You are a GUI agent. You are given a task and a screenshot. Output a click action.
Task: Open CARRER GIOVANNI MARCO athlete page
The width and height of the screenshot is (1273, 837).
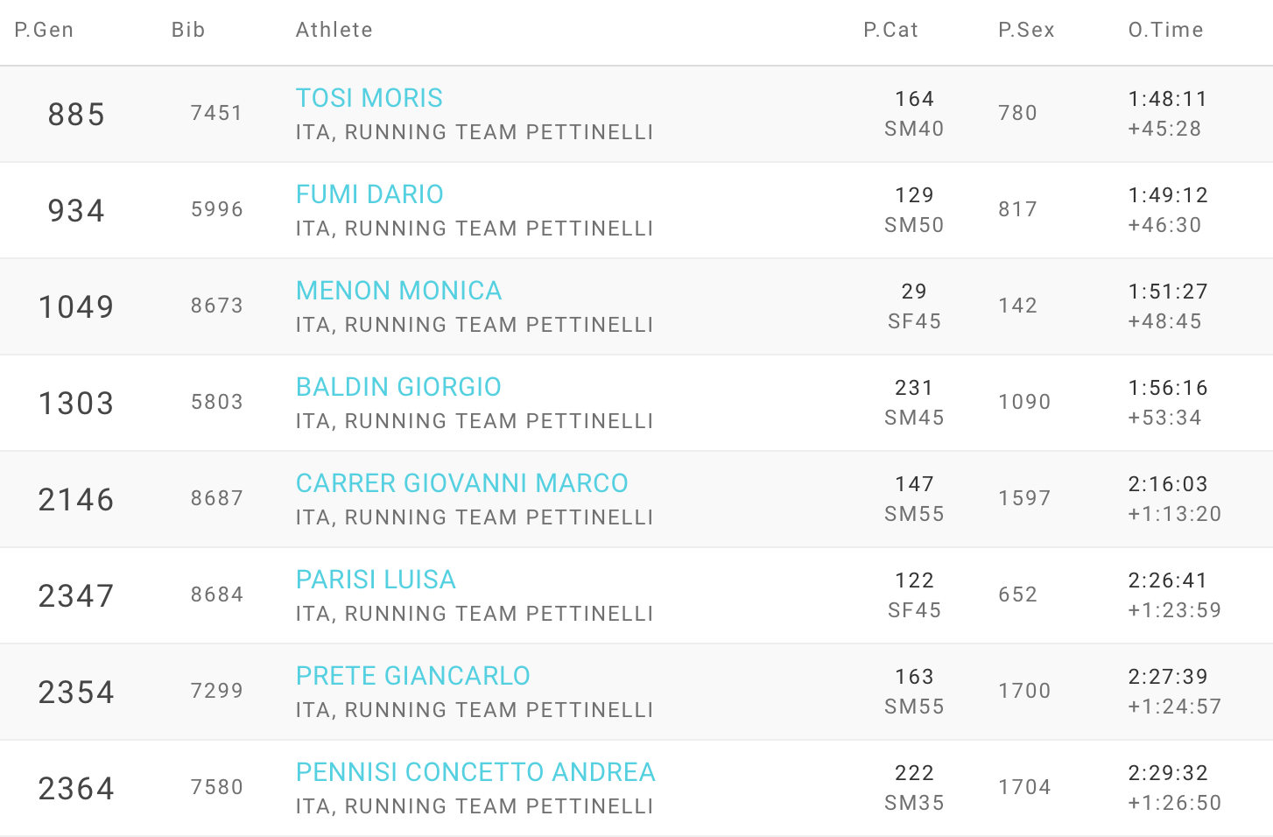(461, 483)
